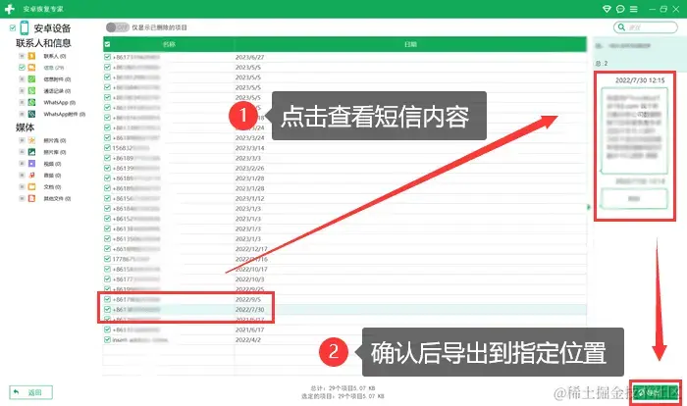
Task: Click the WhatsApp icon in sidebar
Action: (x=31, y=103)
